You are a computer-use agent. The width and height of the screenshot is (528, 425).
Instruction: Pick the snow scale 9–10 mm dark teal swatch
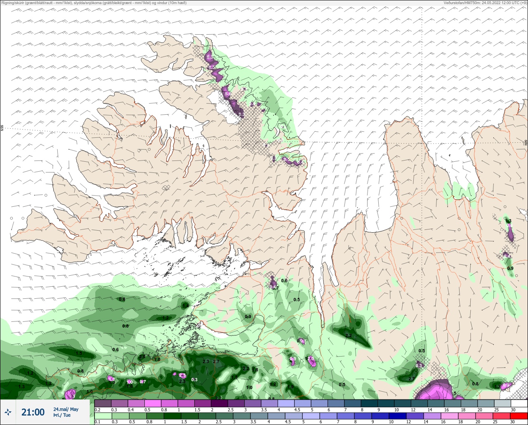[x=386, y=403]
